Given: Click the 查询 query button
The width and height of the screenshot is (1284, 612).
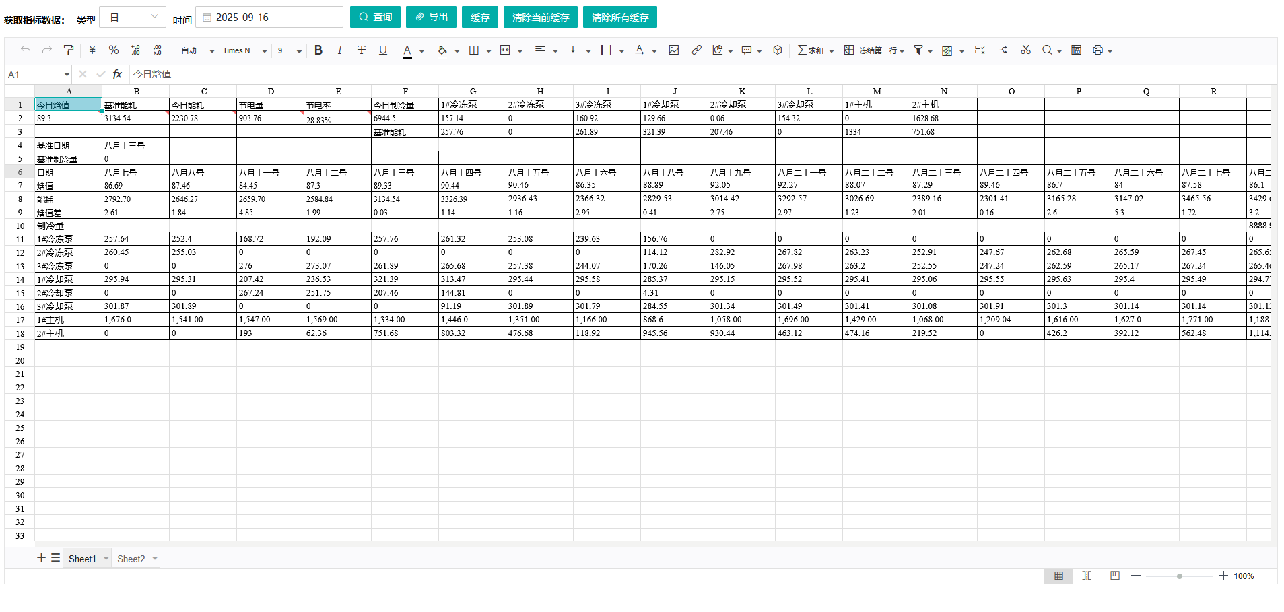Looking at the screenshot, I should click(375, 17).
